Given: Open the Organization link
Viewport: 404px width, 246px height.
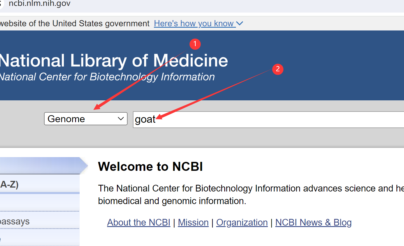Looking at the screenshot, I should (242, 223).
